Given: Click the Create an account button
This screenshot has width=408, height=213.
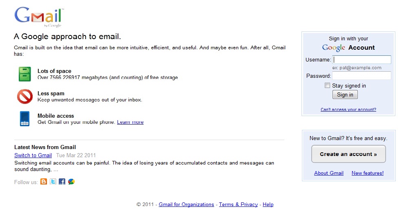Looking at the screenshot, I should pos(348,154).
